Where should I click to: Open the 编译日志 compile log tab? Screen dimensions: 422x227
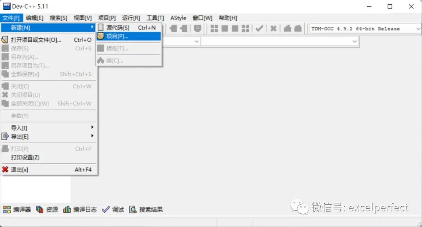[80, 209]
